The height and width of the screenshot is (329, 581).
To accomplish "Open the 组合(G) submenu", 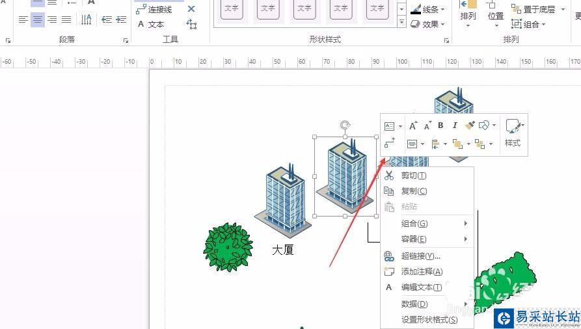I will coord(427,224).
